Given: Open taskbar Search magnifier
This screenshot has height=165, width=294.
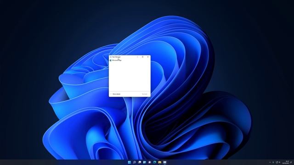Looking at the screenshot, I should click(x=135, y=162).
